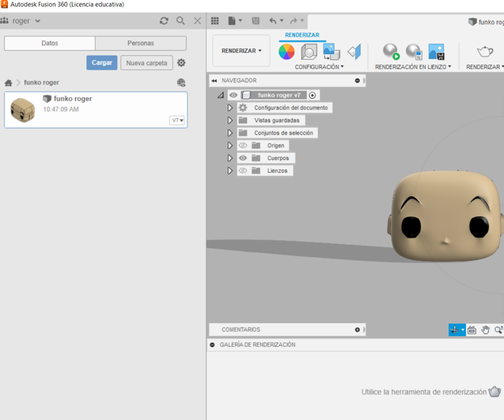Image resolution: width=504 pixels, height=420 pixels.
Task: Open in-canvas render settings
Action: (x=414, y=52)
